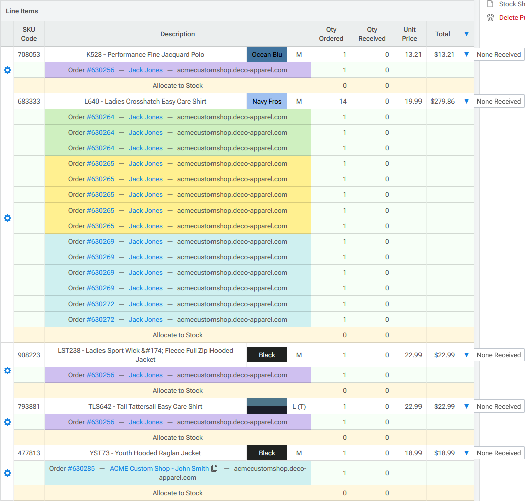Click the unit price 13.21
Image resolution: width=525 pixels, height=501 pixels.
[413, 55]
